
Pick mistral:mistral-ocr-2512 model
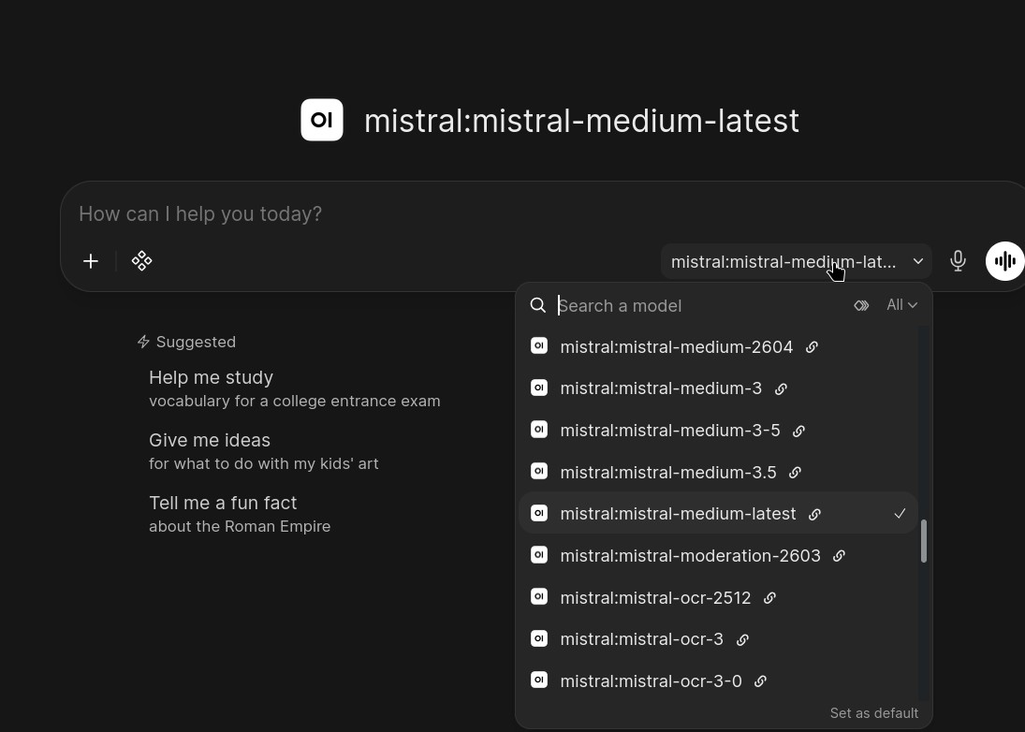(718, 597)
